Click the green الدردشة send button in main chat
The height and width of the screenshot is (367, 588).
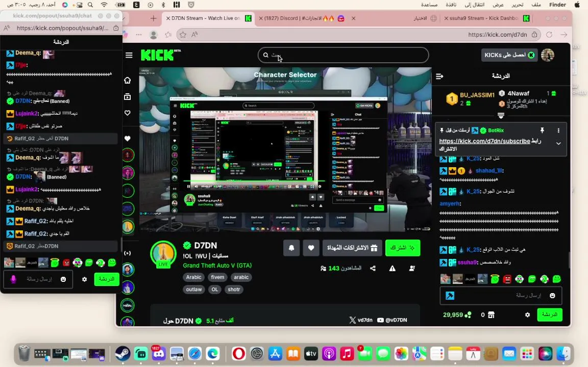(549, 315)
